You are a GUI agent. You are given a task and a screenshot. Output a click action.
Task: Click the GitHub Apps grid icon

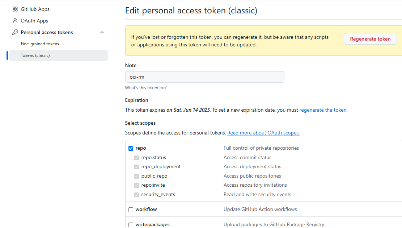tap(15, 9)
